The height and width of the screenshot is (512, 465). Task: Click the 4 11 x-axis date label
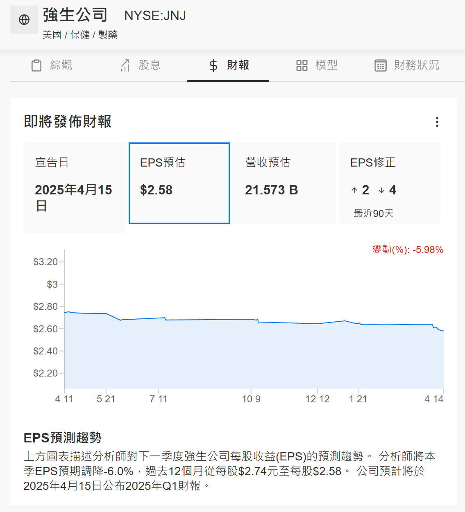tap(64, 399)
